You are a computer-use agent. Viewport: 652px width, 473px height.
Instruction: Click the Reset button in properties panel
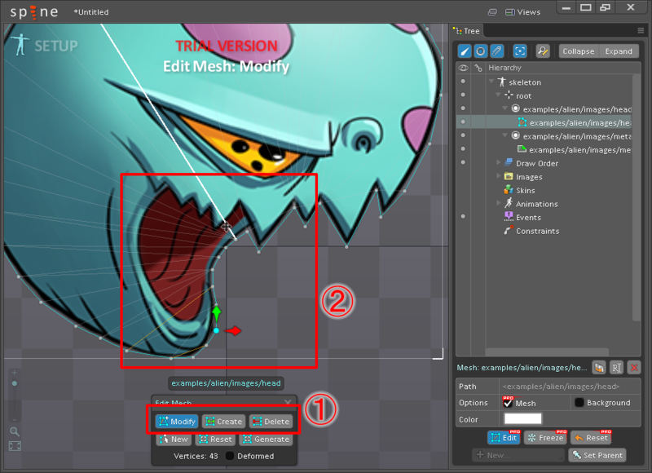[591, 438]
